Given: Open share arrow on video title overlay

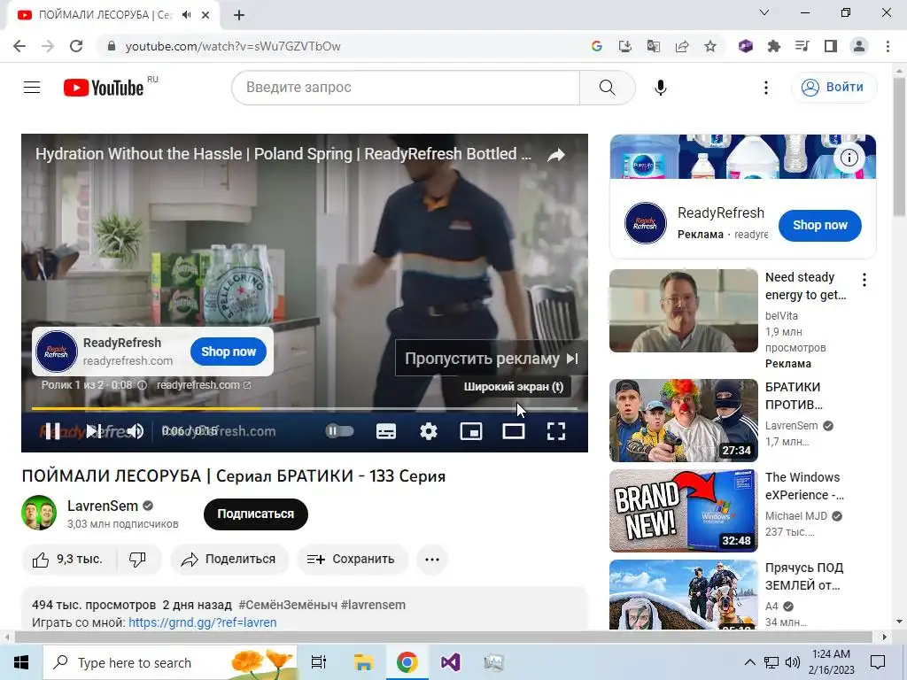Looking at the screenshot, I should click(556, 155).
